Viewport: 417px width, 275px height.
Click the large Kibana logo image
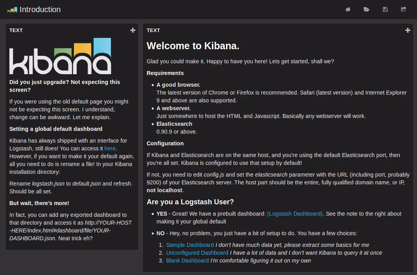(60, 56)
